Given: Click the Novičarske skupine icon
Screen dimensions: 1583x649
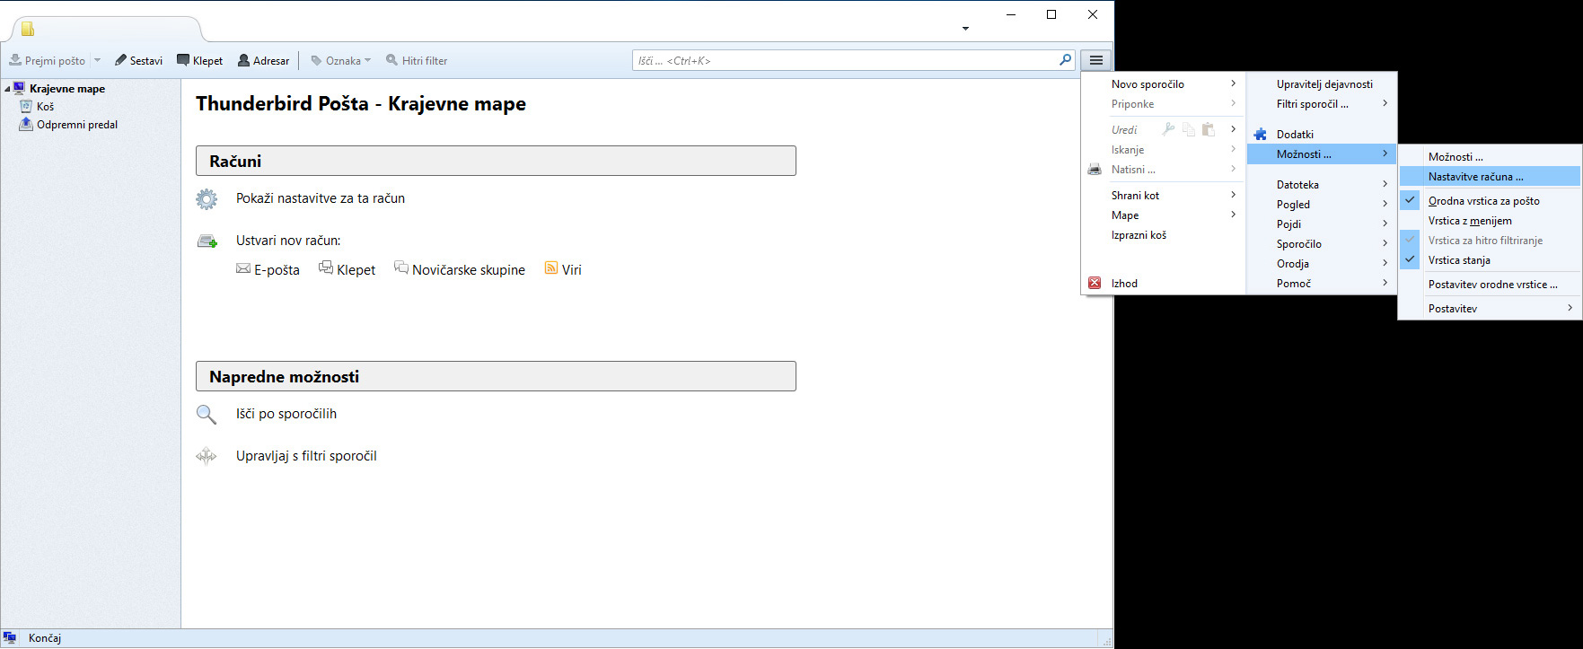Looking at the screenshot, I should pos(401,268).
